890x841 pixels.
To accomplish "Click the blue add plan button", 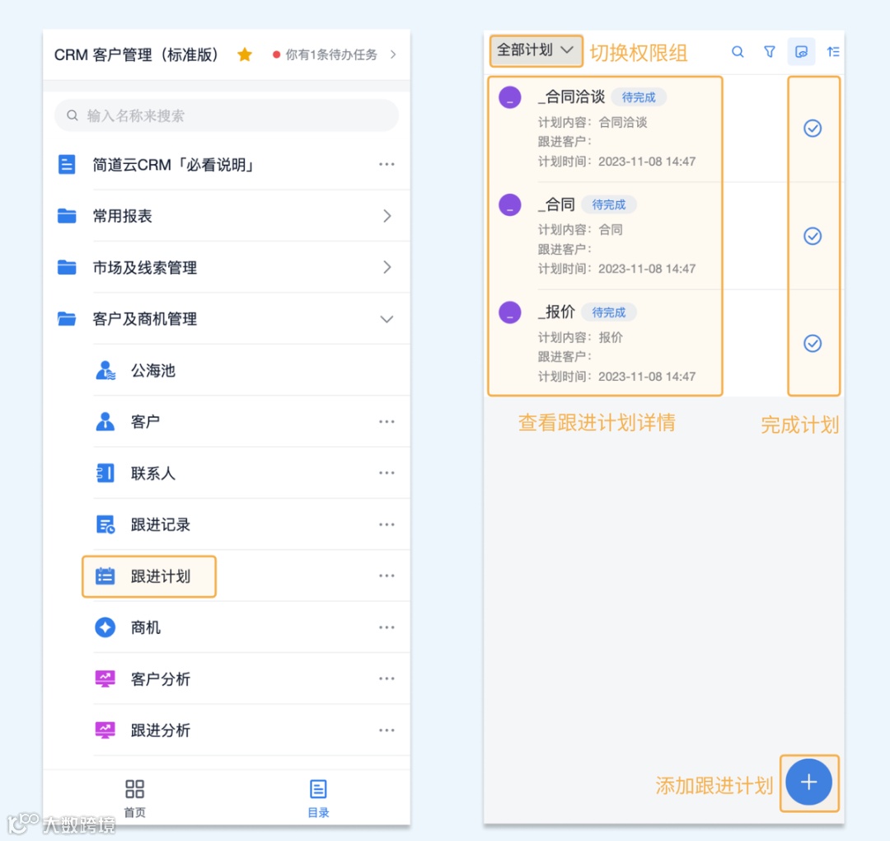I will [808, 782].
